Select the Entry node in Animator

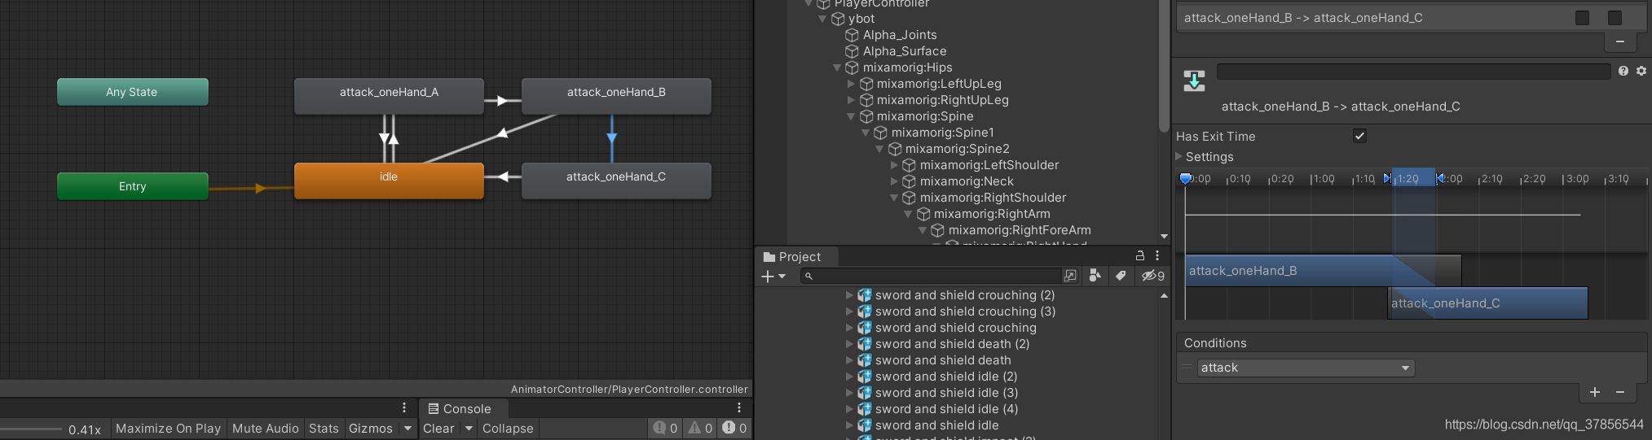tap(133, 186)
